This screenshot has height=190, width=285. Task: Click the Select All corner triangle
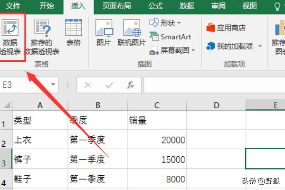tap(6, 105)
